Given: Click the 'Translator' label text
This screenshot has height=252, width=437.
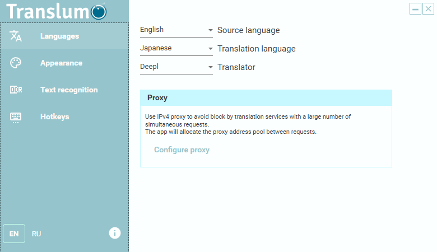Looking at the screenshot, I should (236, 67).
